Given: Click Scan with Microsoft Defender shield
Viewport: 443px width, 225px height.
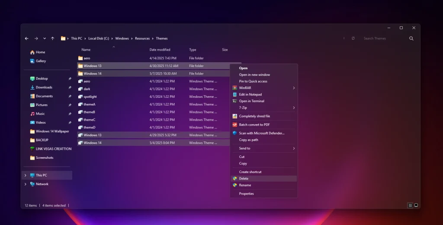Looking at the screenshot, I should [x=235, y=133].
